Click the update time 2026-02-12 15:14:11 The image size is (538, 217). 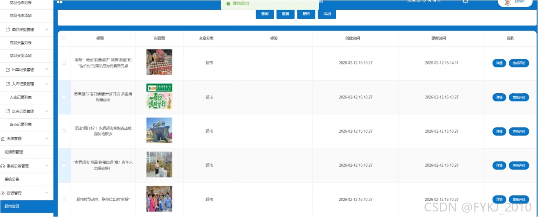click(442, 63)
